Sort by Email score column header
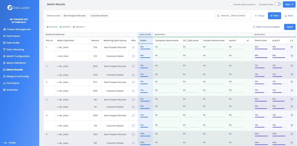297x146 pixels. pos(261,40)
